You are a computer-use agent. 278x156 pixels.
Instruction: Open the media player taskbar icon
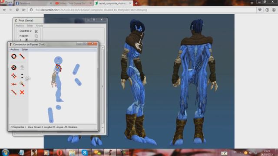coord(46,153)
